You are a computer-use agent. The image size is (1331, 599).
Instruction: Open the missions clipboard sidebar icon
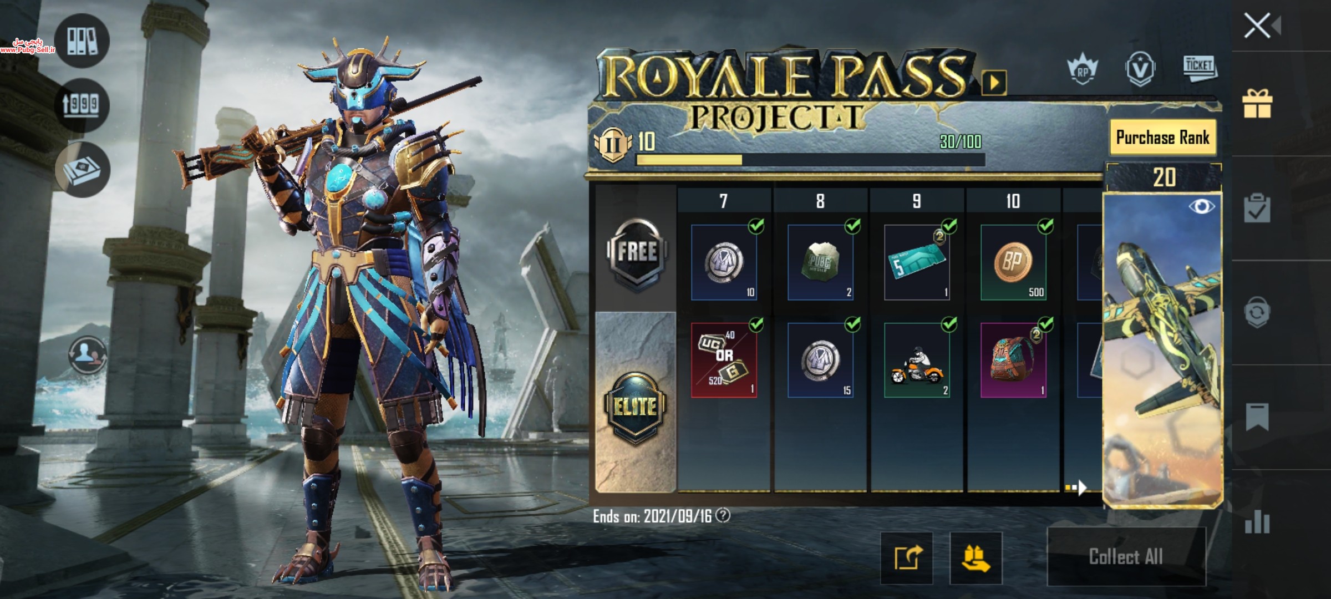(1257, 208)
